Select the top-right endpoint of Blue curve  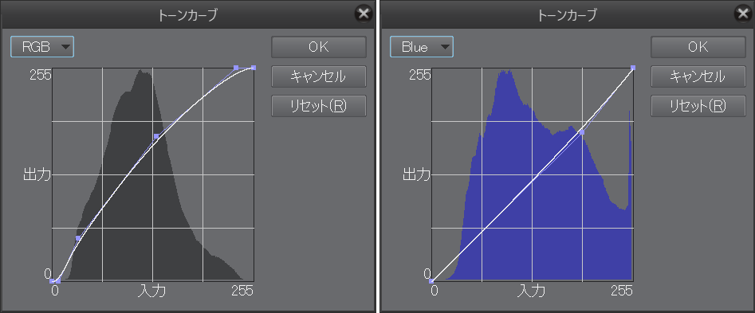[x=633, y=68]
